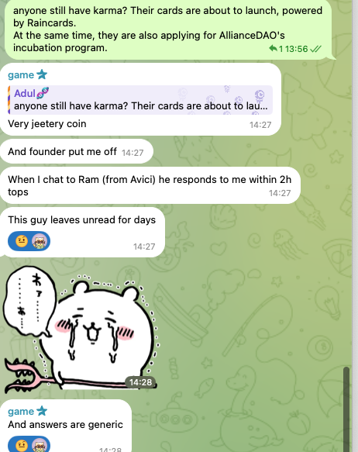Click the 14:28 timestamp on the sticker
Viewport: 358px width, 452px height.
pyautogui.click(x=140, y=382)
